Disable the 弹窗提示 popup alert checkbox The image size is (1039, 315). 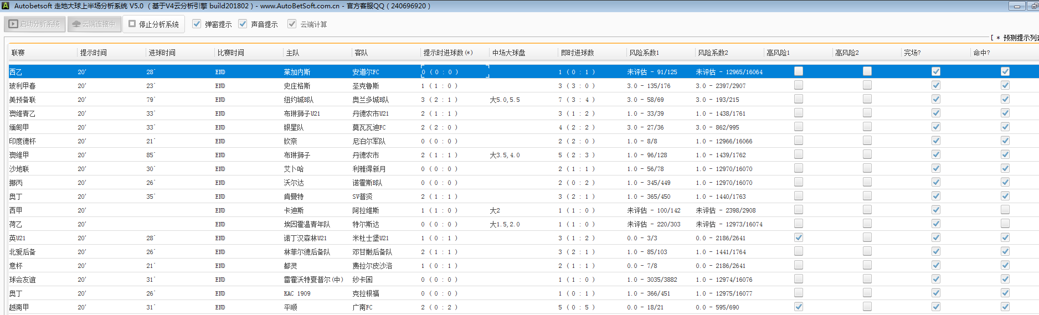[x=197, y=24]
